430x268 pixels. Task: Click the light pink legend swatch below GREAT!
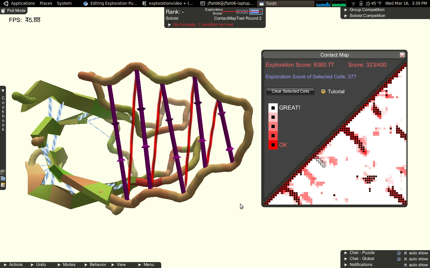pos(273,117)
